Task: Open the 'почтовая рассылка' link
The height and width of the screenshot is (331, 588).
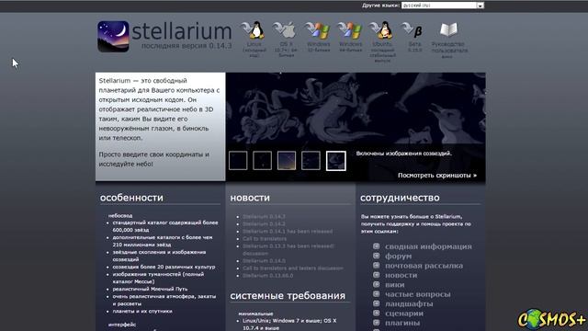Action: pos(424,266)
